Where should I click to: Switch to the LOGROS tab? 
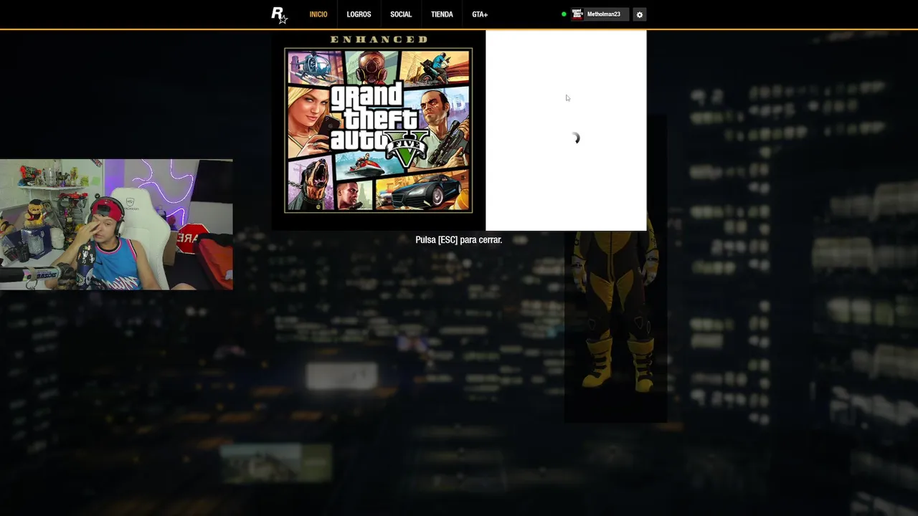(x=359, y=14)
